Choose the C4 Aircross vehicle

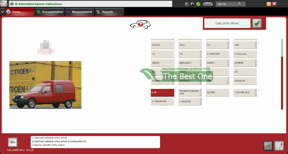[245, 54]
